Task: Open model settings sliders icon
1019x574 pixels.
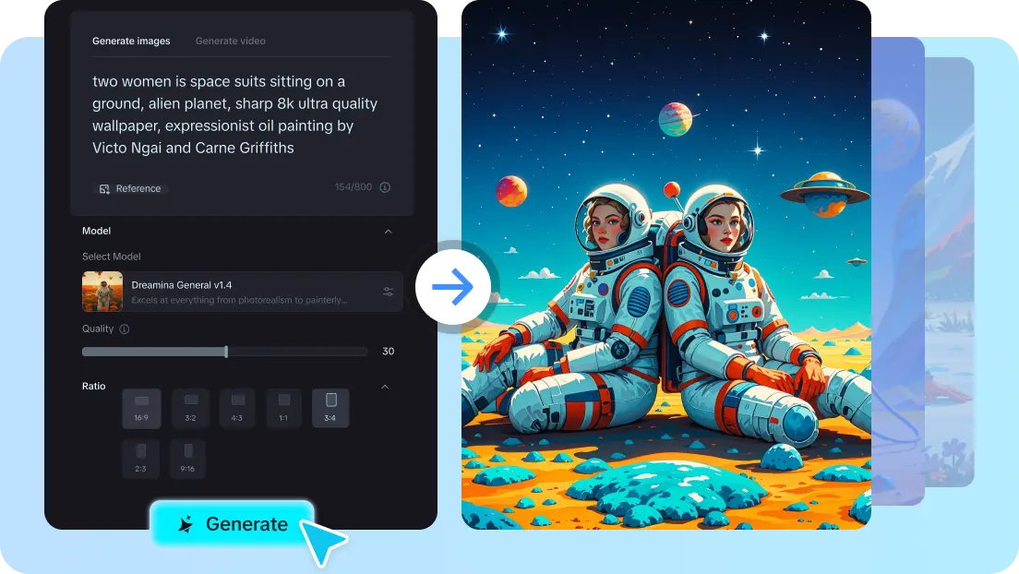Action: click(x=388, y=292)
